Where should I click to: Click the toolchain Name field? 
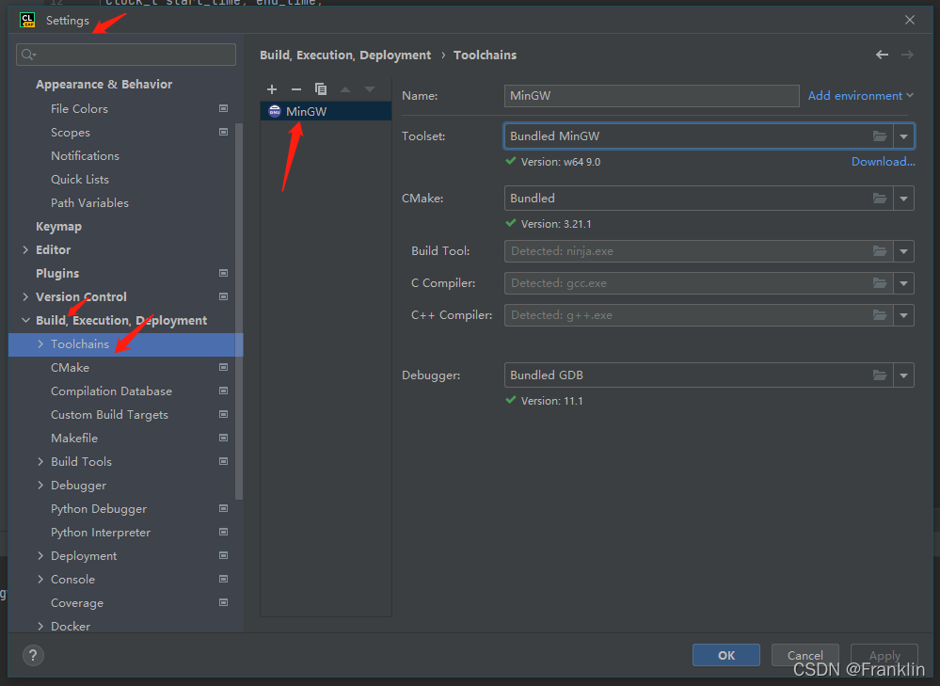[x=652, y=95]
